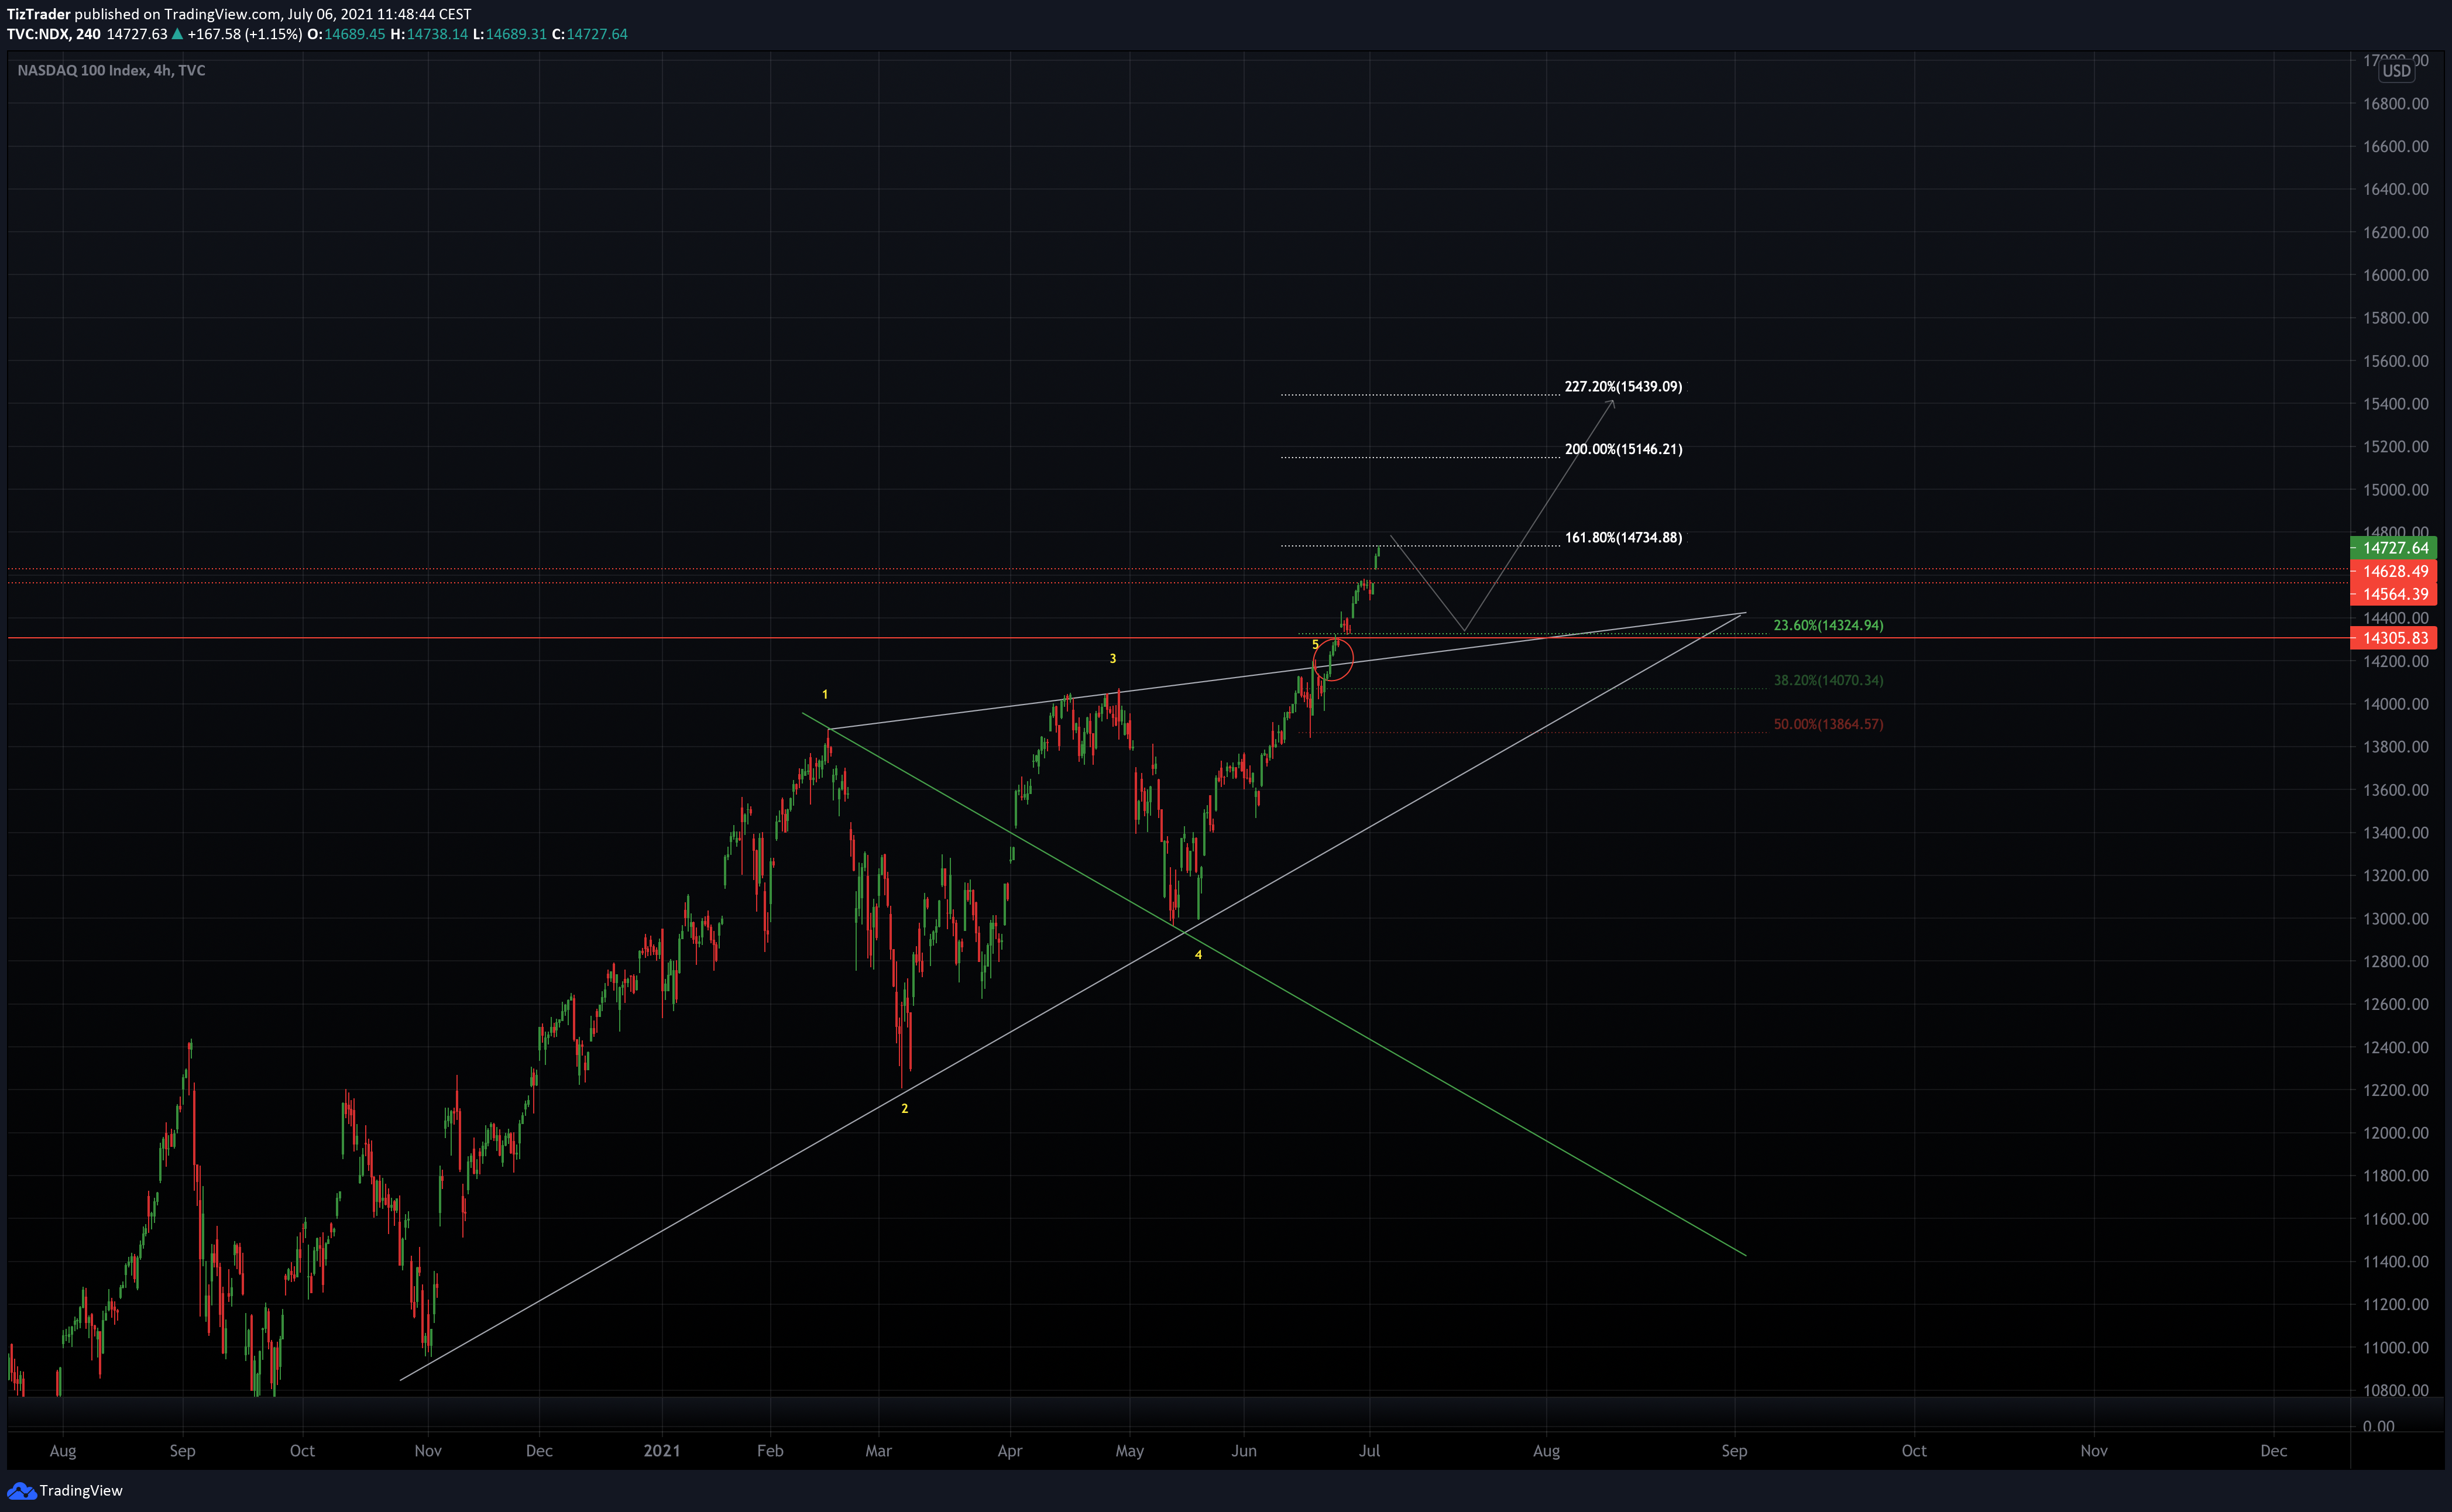Screen dimensions: 2452x1512
Task: Click the red 14564.39 price tag
Action: coord(2393,594)
